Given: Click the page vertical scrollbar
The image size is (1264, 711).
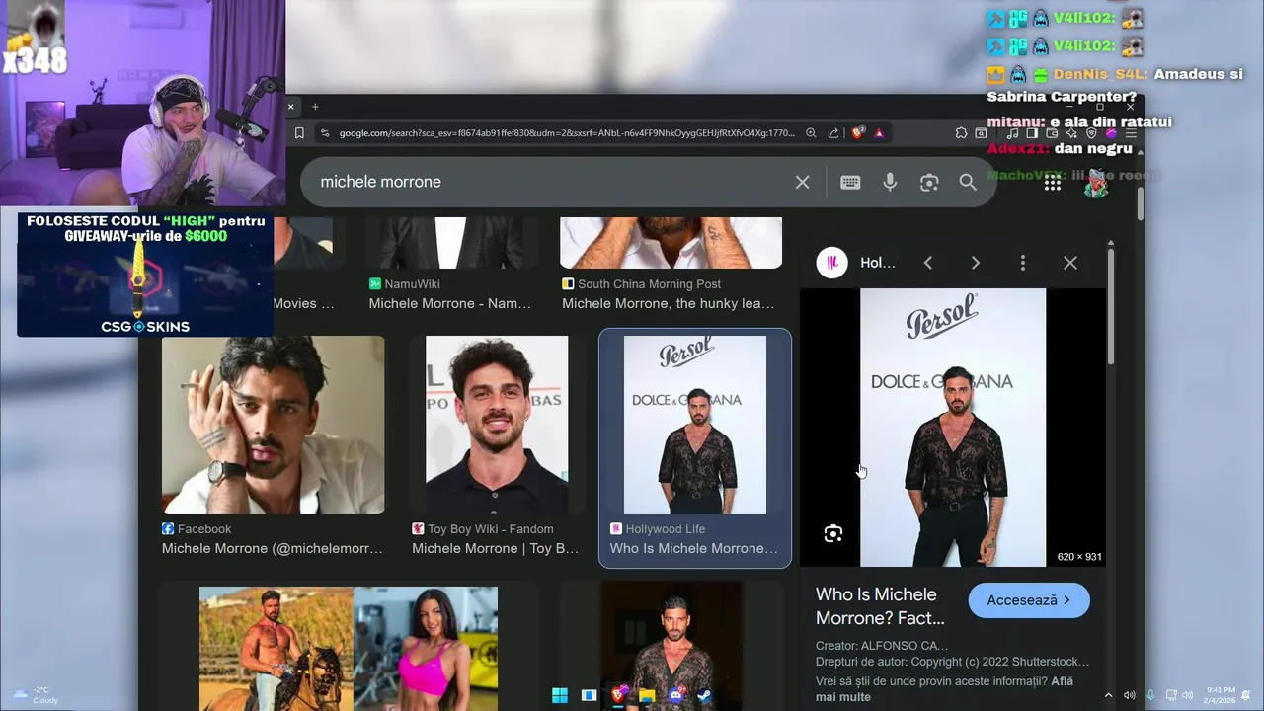Looking at the screenshot, I should coord(1141,203).
